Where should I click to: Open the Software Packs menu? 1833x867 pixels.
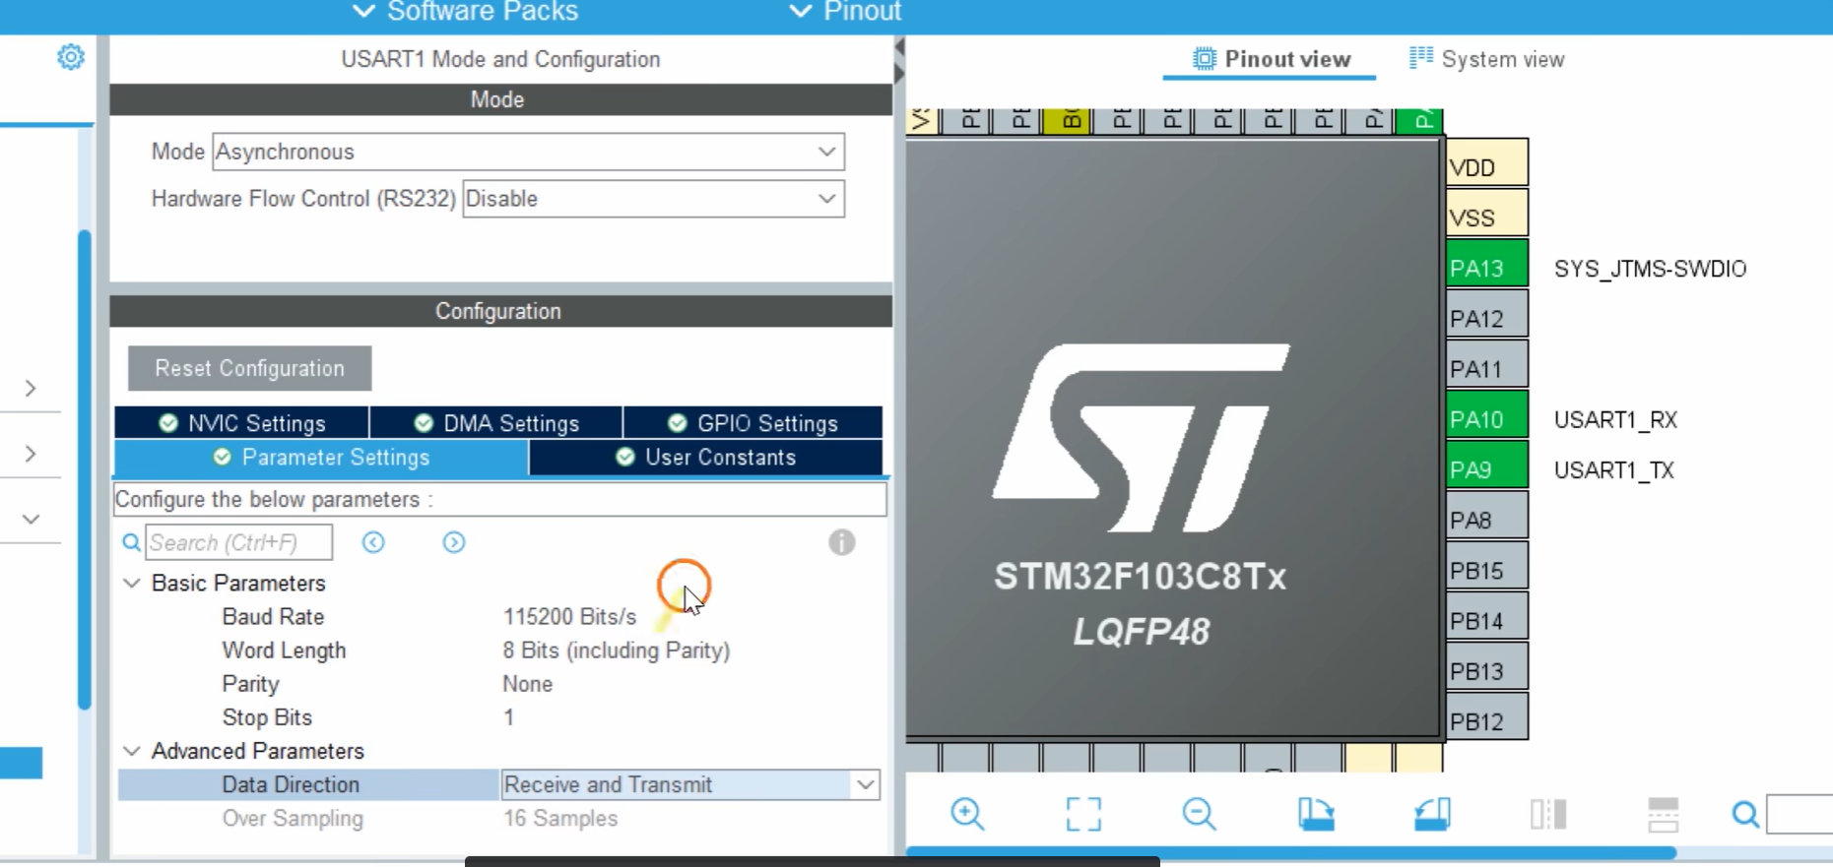click(x=466, y=12)
